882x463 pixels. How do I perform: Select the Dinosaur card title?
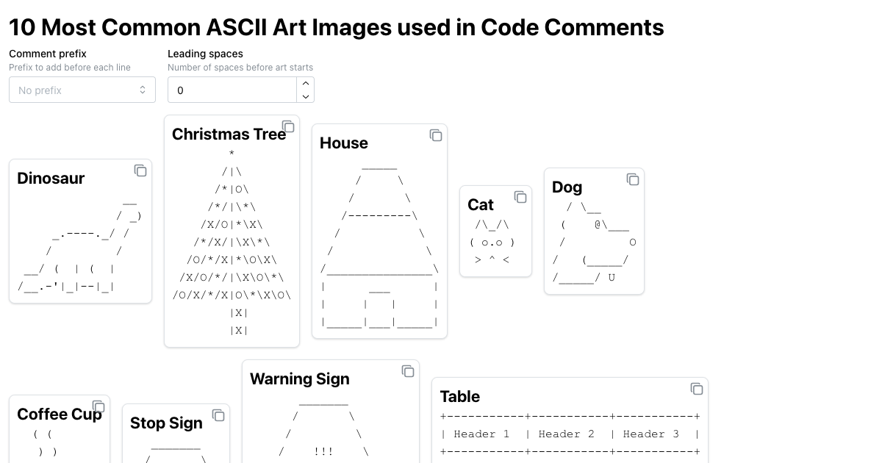pos(50,178)
